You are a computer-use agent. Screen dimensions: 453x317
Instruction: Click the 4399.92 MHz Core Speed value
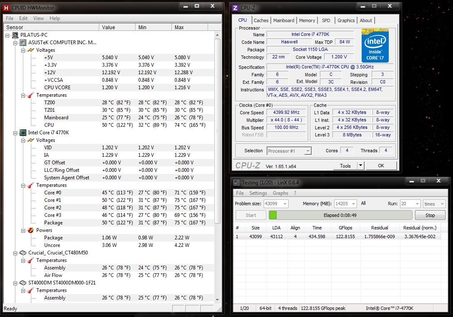286,112
